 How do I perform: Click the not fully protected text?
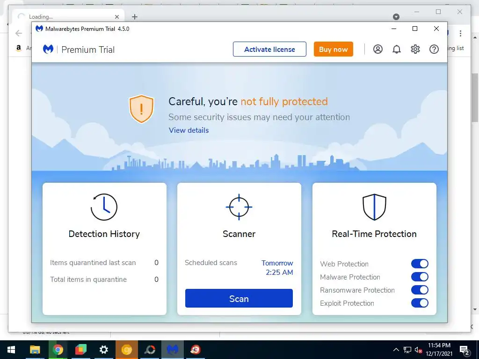[x=284, y=101]
